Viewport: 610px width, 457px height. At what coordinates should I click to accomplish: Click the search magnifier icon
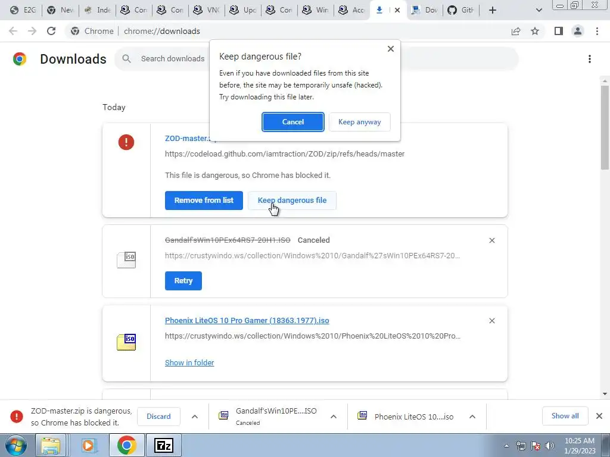click(126, 59)
